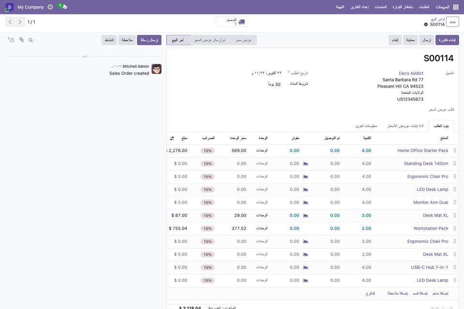Click drag handle of Monitor Arm Dual row

point(455,203)
